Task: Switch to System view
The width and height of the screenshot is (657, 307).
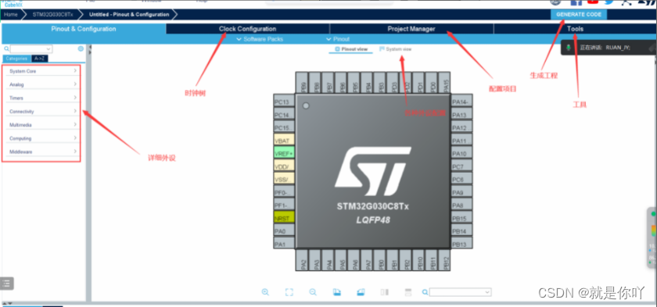Action: click(x=395, y=49)
